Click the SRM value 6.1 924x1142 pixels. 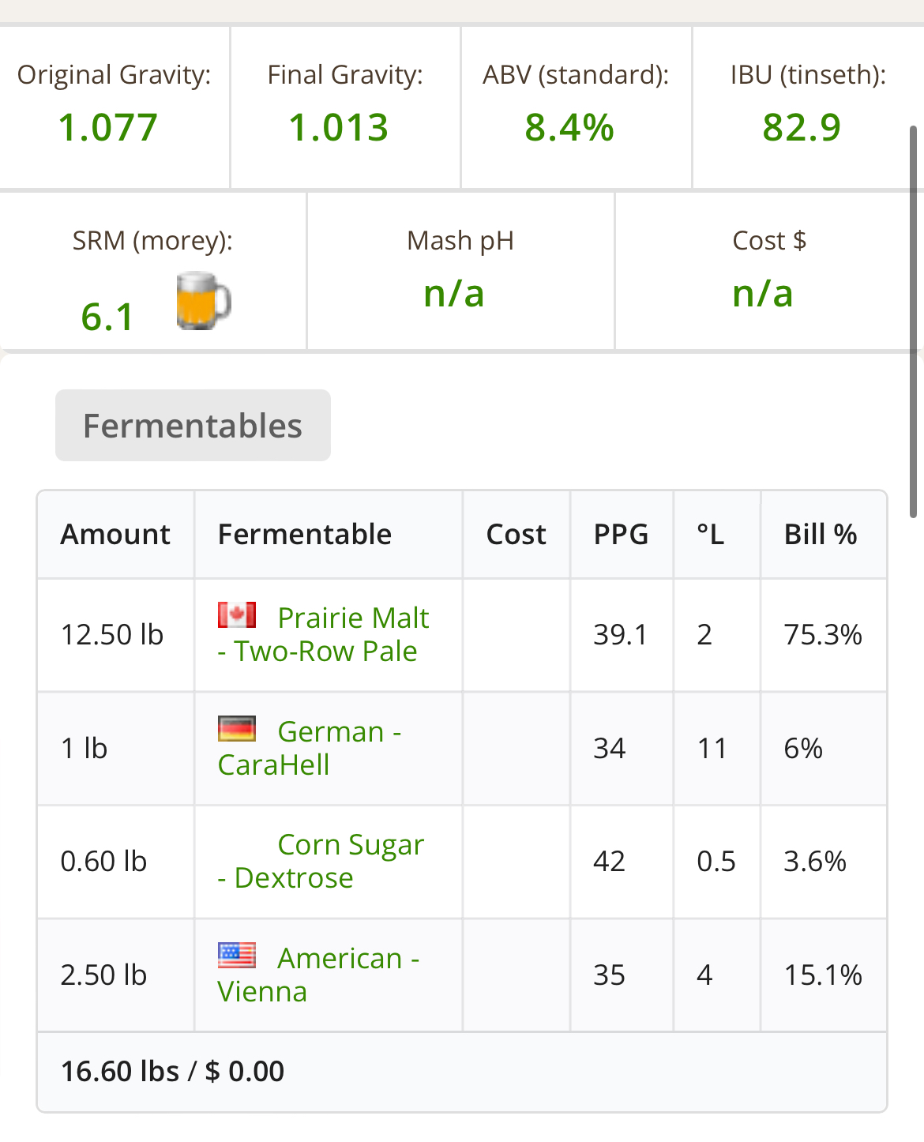point(107,317)
